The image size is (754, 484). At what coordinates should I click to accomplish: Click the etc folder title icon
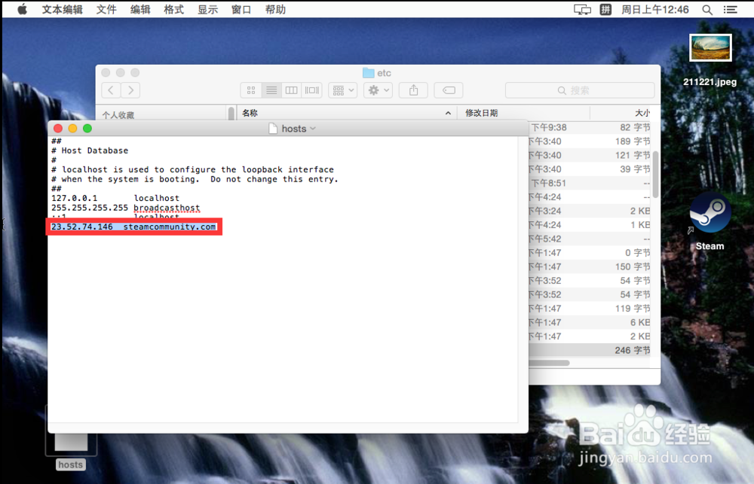pos(369,72)
